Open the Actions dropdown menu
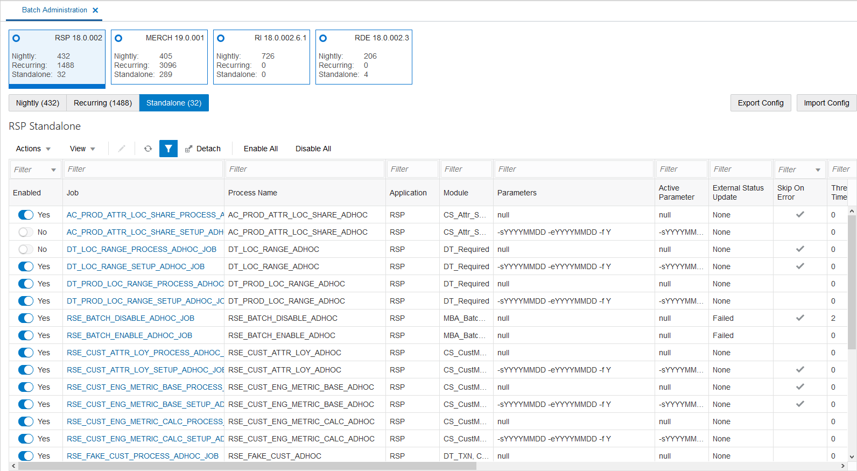857x471 pixels. click(x=33, y=149)
